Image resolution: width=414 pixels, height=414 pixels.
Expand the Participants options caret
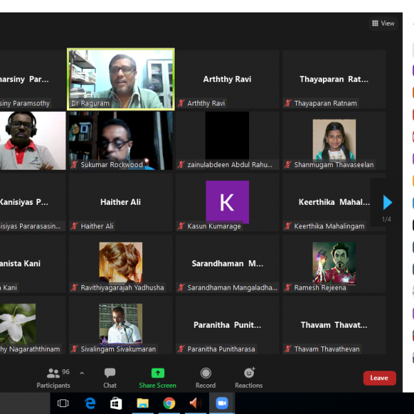coord(82,373)
